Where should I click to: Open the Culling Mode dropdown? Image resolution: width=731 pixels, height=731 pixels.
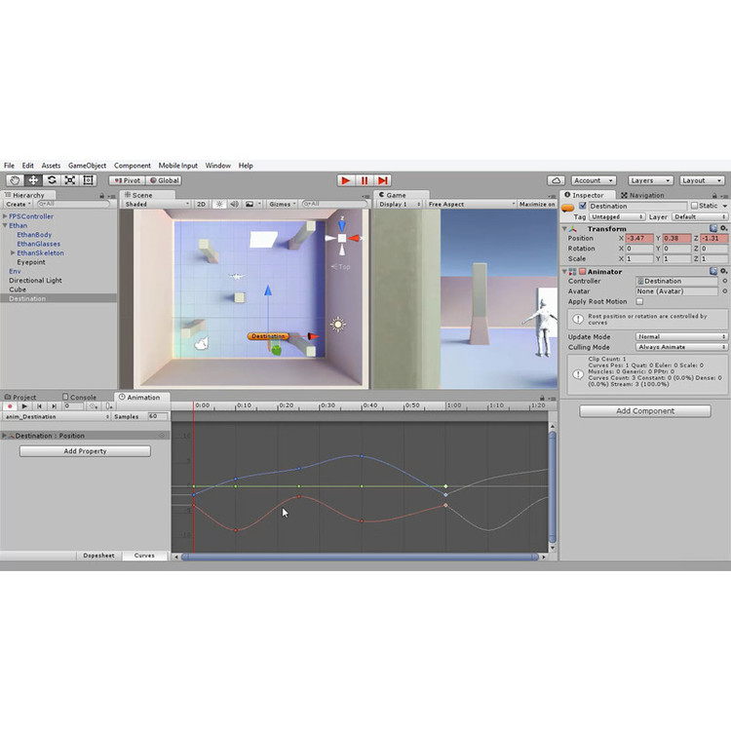[681, 347]
